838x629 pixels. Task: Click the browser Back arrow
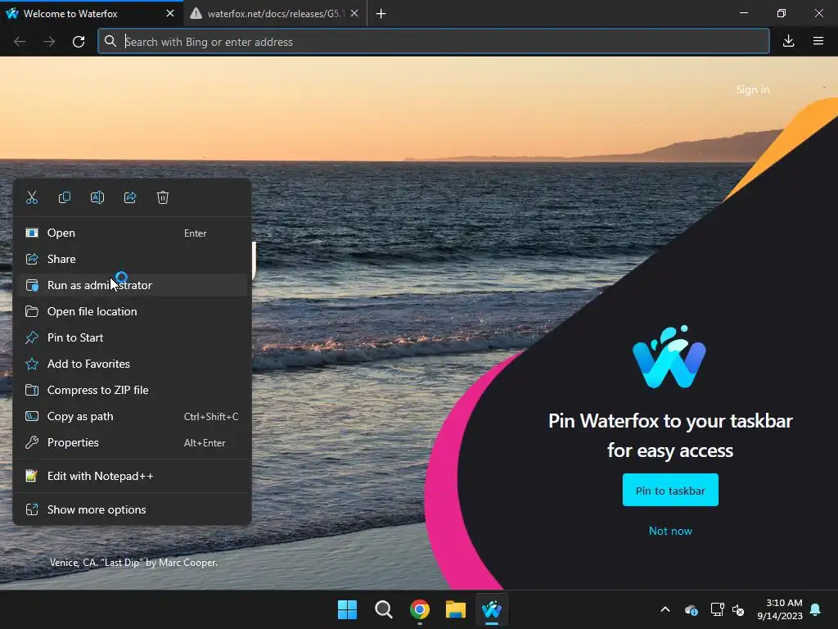click(x=20, y=42)
